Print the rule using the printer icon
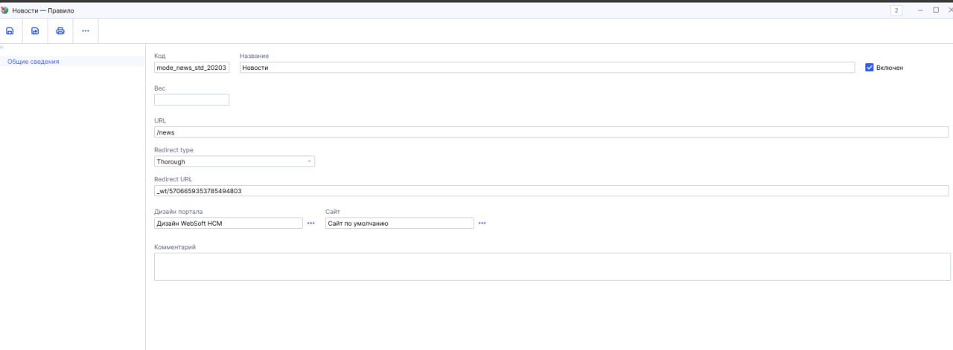 (60, 31)
